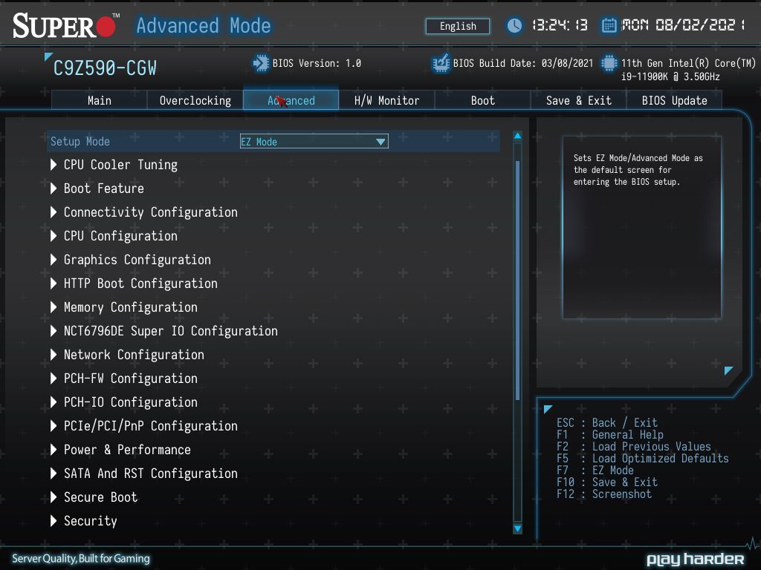
Task: Click the BIOS Version chip icon
Action: pyautogui.click(x=261, y=63)
